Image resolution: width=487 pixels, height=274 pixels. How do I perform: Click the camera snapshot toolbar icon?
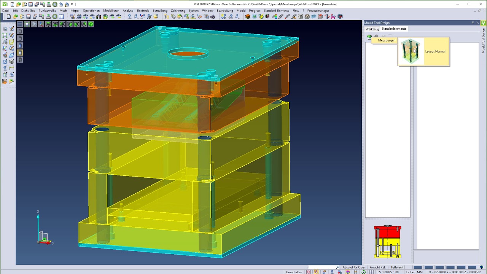pos(213,17)
